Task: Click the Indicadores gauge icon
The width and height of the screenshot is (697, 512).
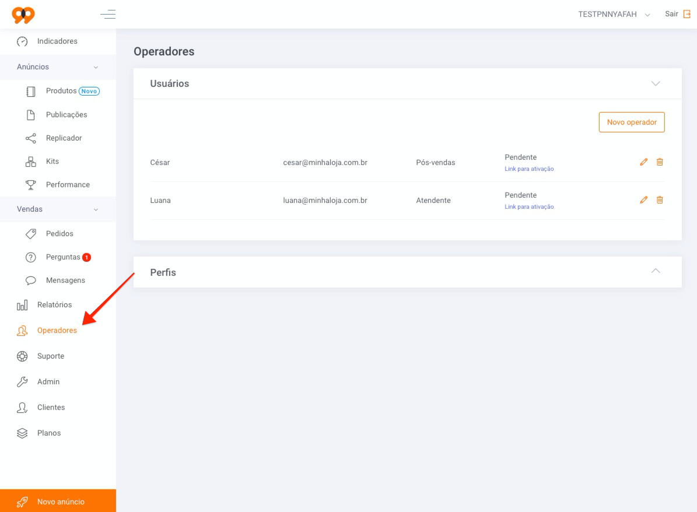Action: coord(22,41)
